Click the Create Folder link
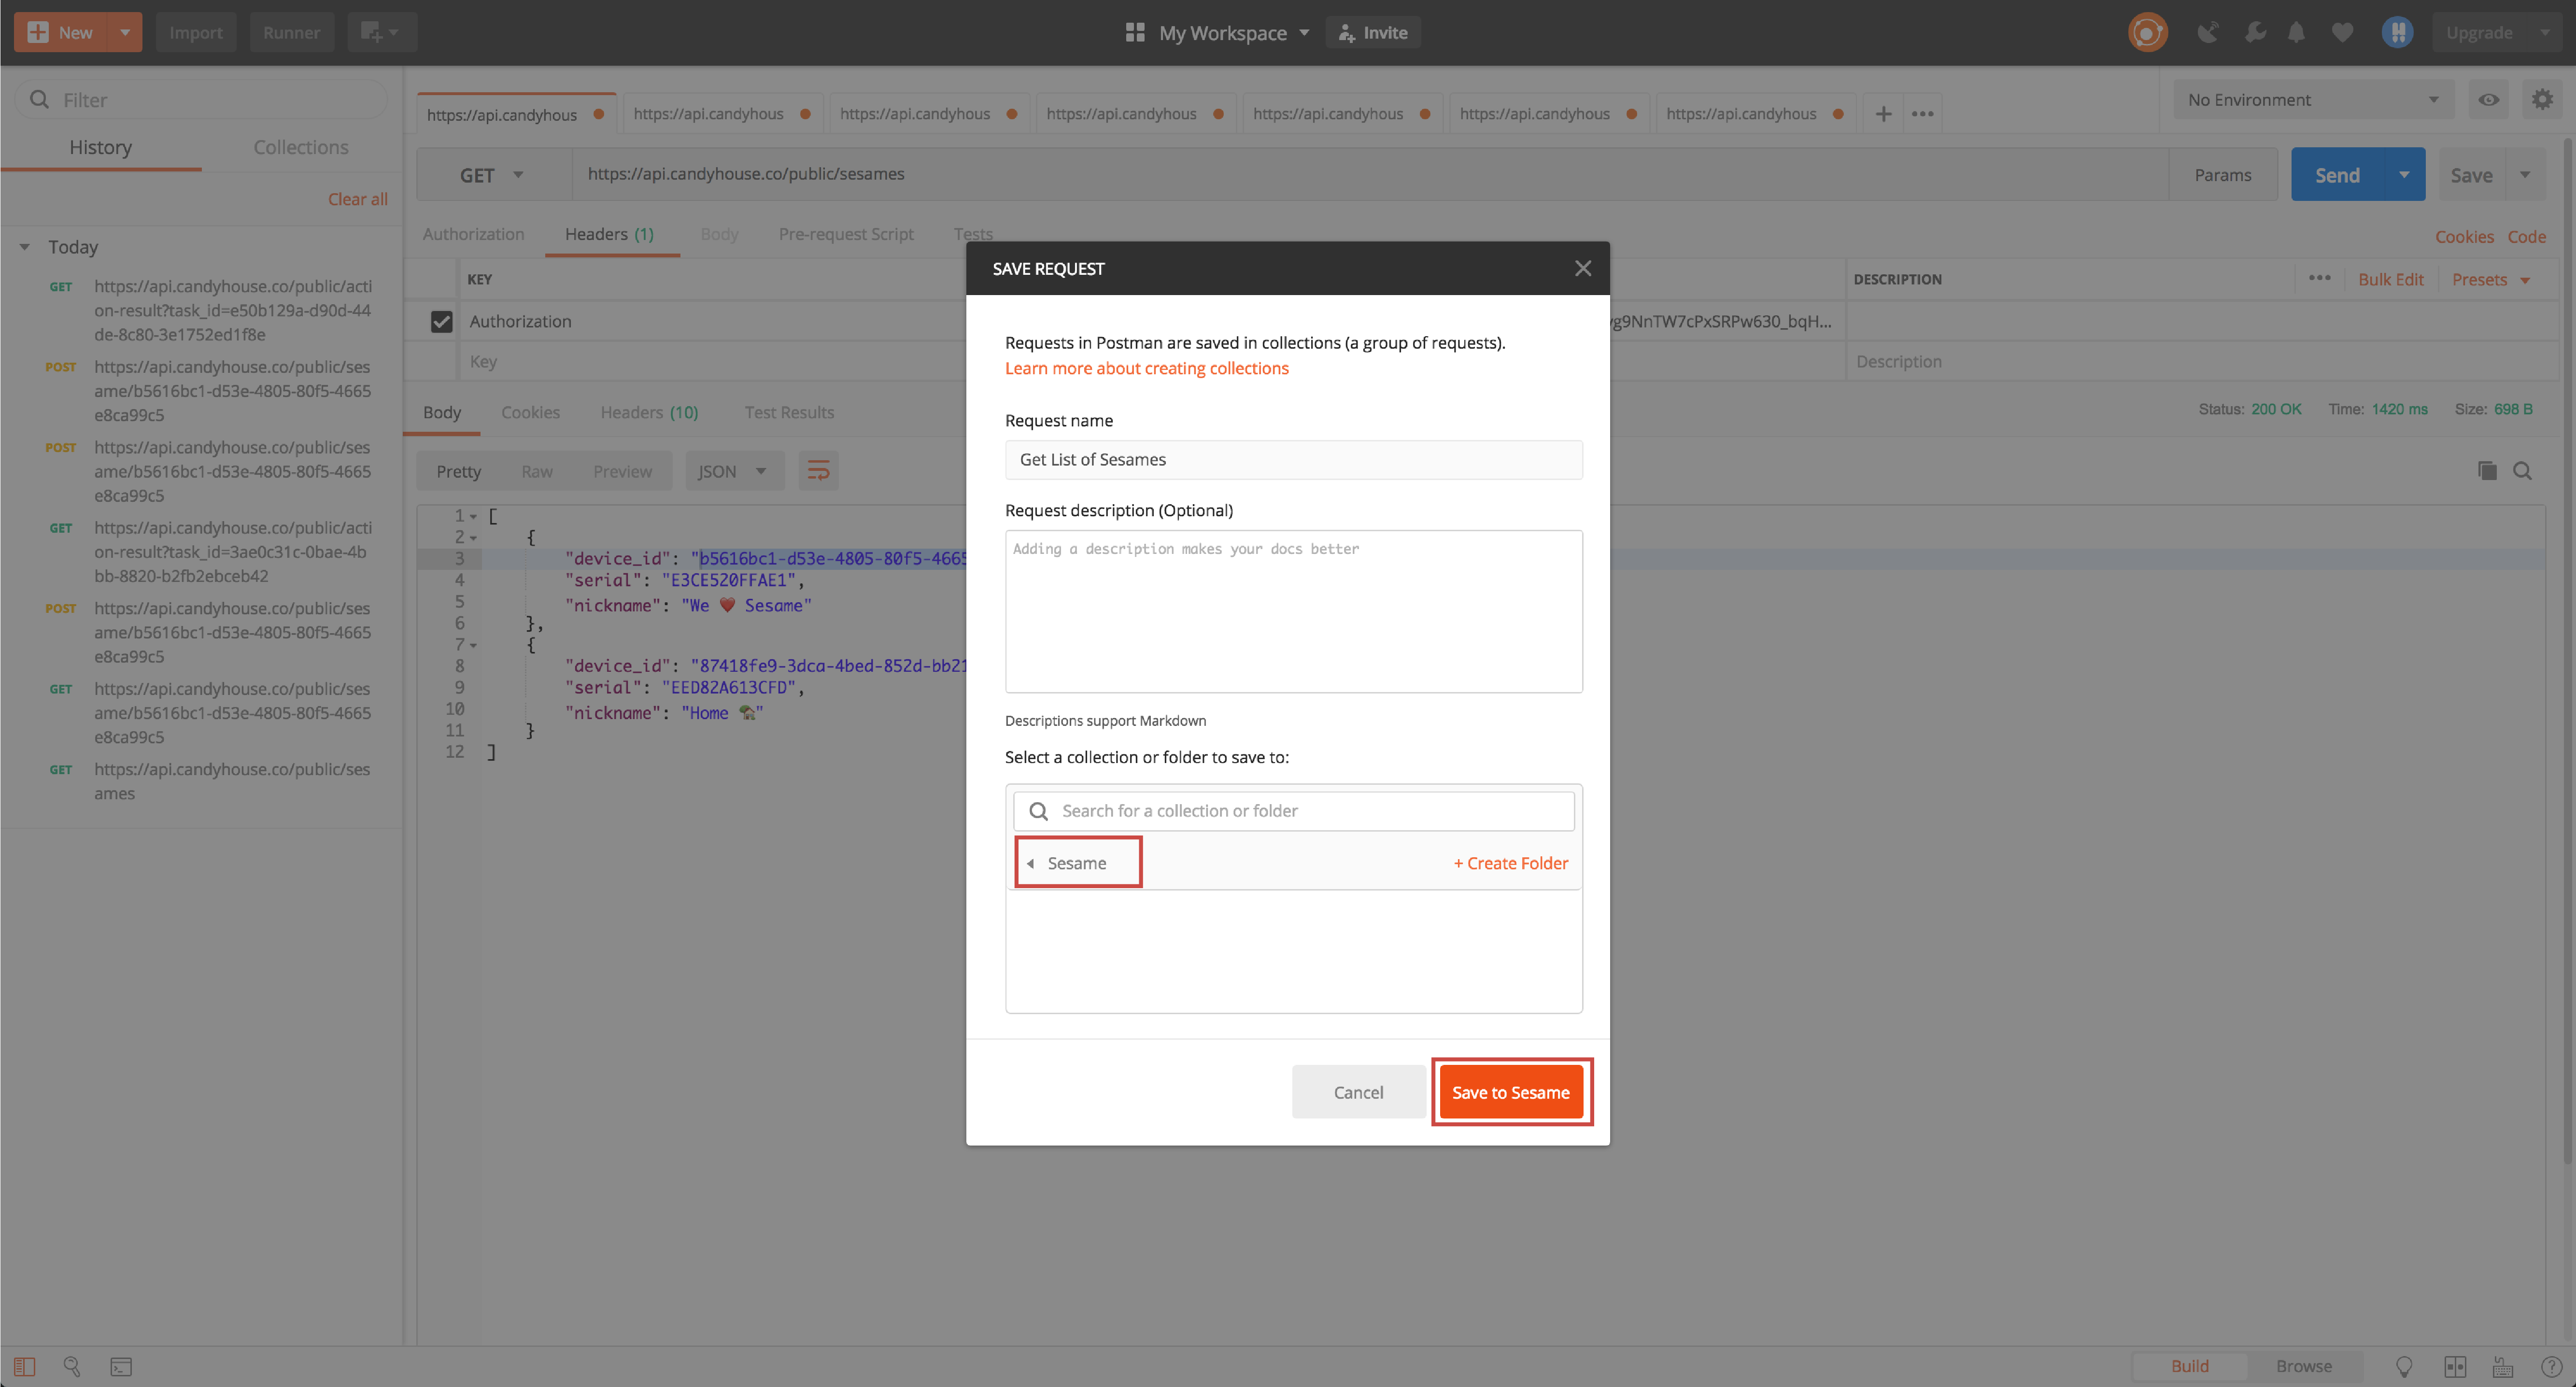Screen dimensions: 2576x1387 tap(1511, 863)
